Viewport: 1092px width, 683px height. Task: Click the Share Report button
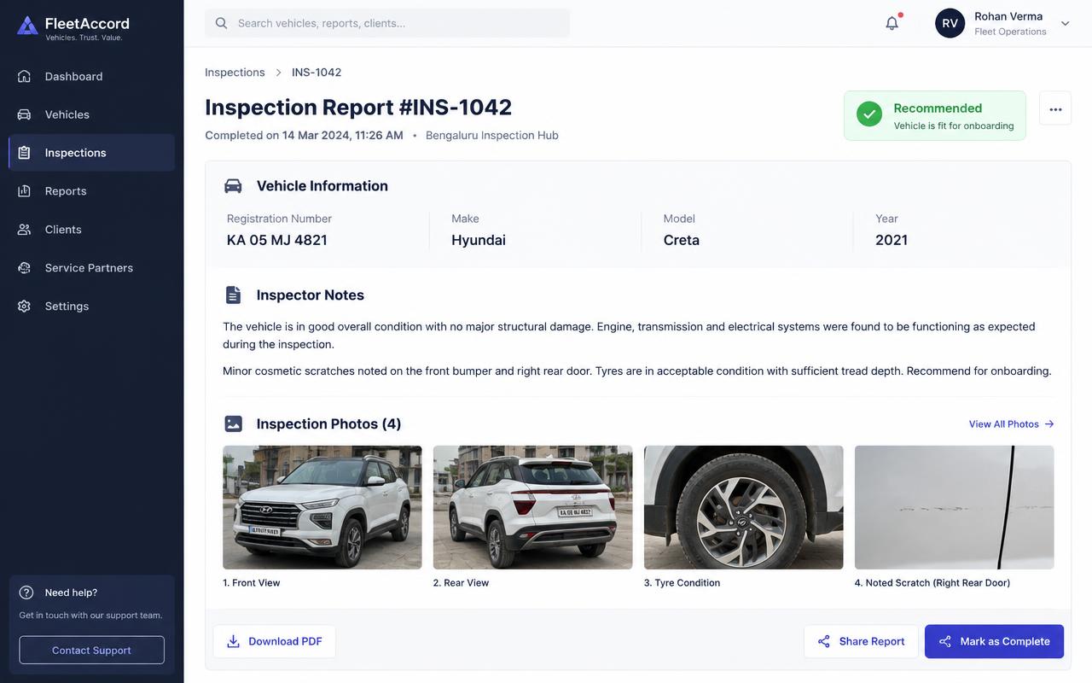click(x=861, y=641)
